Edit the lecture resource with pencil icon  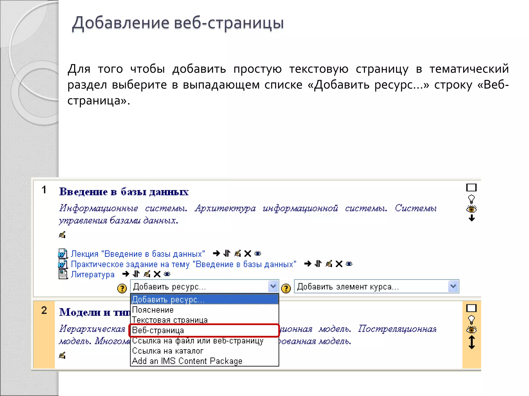(x=237, y=253)
